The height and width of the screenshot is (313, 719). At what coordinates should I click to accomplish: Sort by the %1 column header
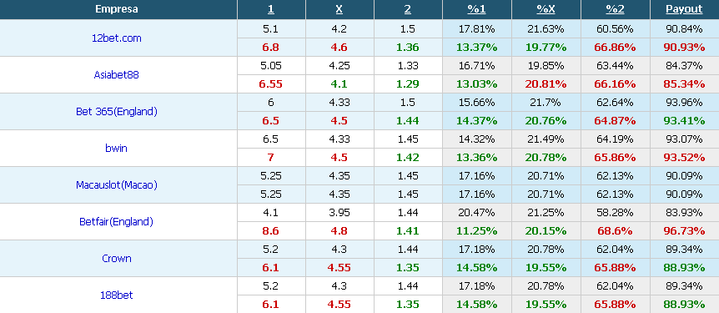click(477, 9)
